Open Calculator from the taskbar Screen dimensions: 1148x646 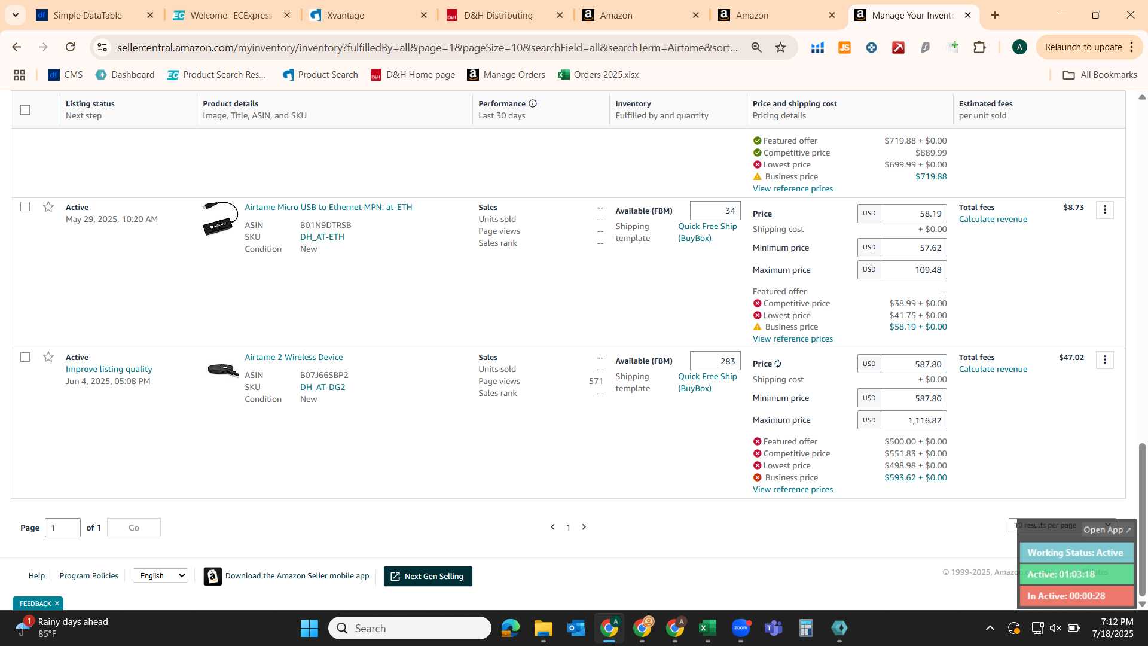click(806, 628)
